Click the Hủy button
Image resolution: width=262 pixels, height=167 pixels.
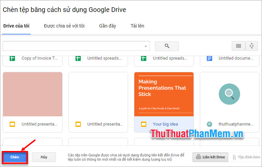(x=44, y=157)
